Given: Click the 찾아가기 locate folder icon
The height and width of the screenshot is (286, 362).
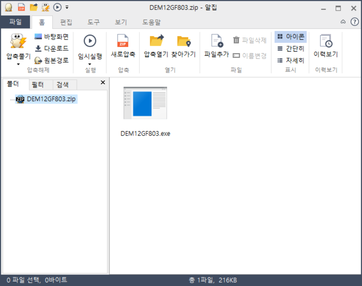Looking at the screenshot, I should [184, 41].
